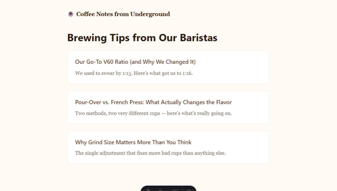Click the word 'Underground' in the site title
The height and width of the screenshot is (191, 337).
tap(150, 14)
